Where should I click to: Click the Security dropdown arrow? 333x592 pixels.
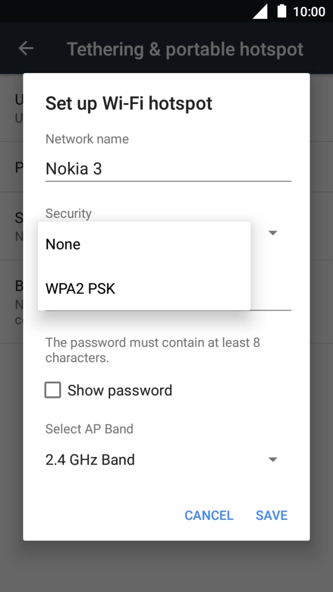273,232
